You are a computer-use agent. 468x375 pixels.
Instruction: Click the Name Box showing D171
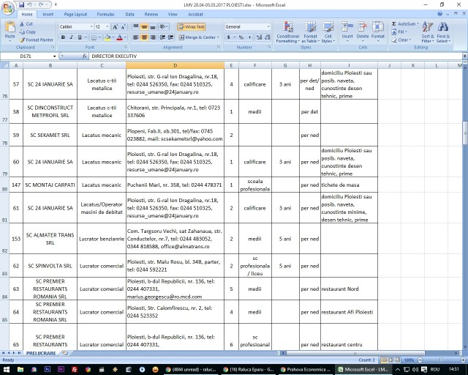pyautogui.click(x=27, y=56)
